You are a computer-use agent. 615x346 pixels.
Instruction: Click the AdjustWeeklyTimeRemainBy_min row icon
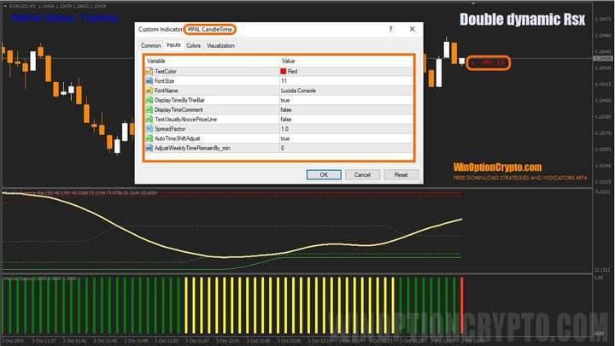149,148
